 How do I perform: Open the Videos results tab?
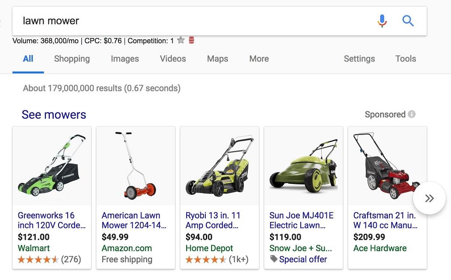pos(172,59)
